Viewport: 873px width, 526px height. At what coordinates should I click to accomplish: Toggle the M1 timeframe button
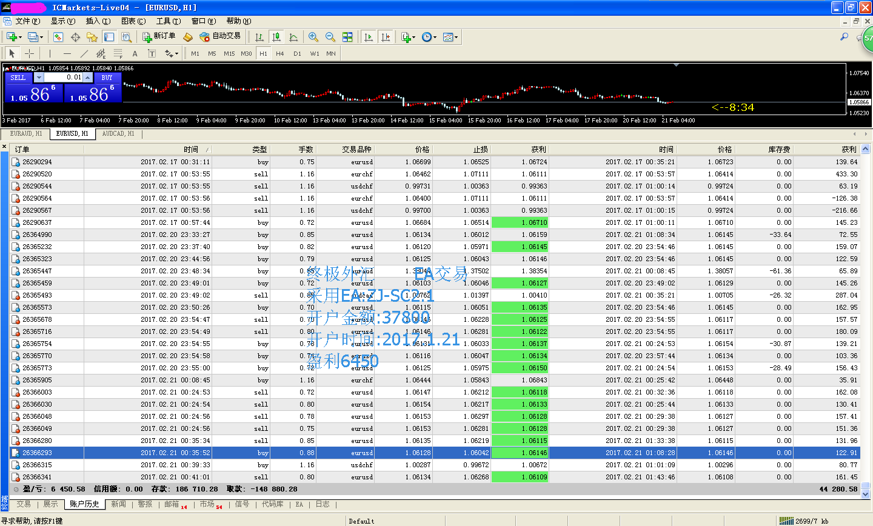195,53
